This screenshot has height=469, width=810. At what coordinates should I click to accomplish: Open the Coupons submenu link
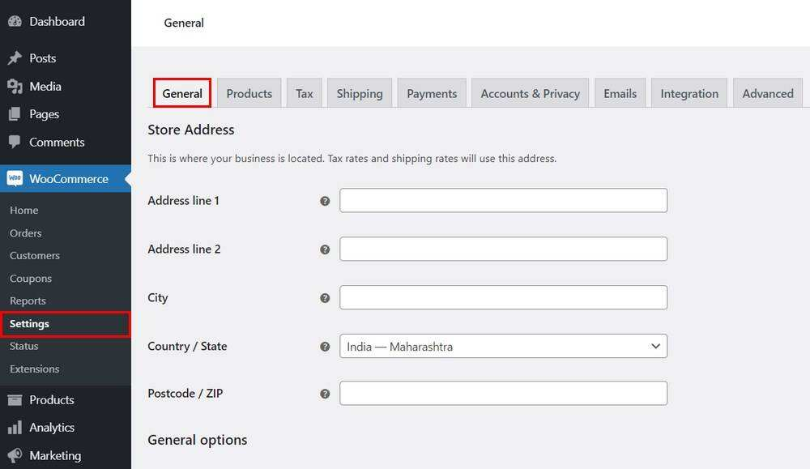click(31, 278)
